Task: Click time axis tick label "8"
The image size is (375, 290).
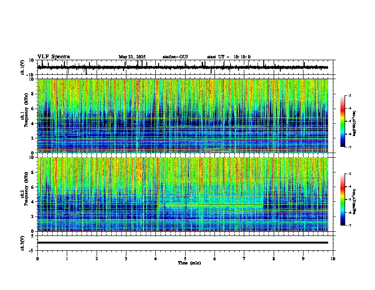Action: click(x=274, y=259)
